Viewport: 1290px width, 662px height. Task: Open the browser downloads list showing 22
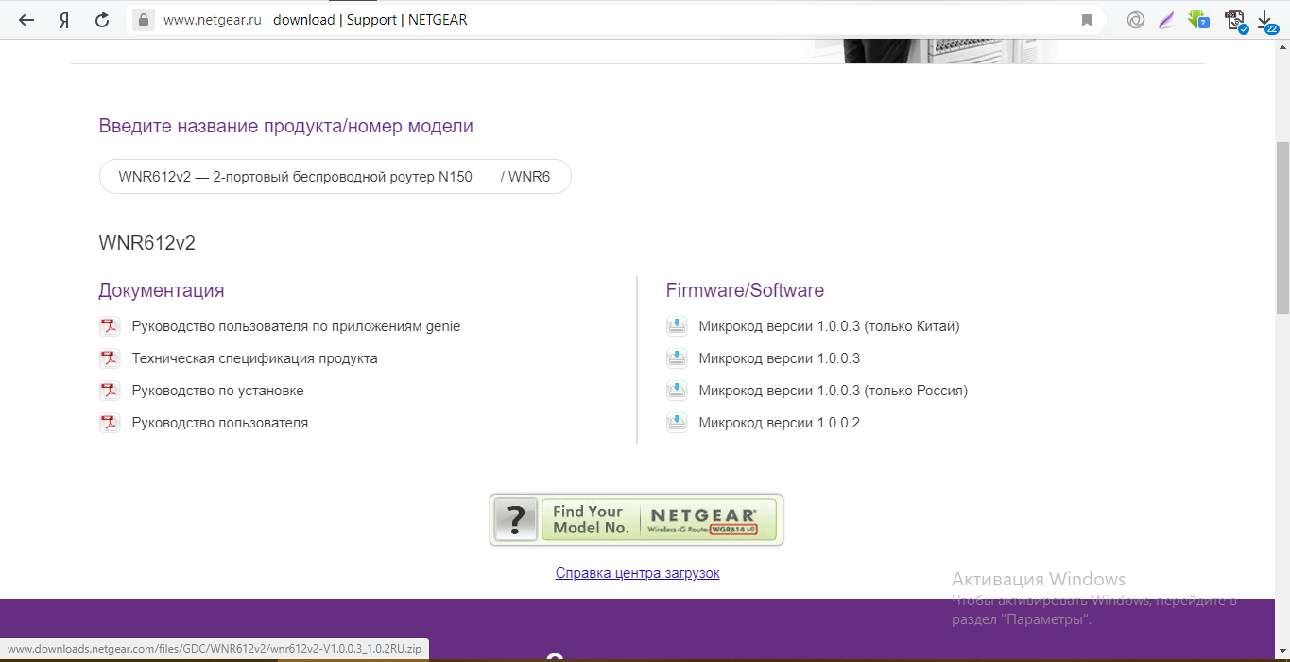pyautogui.click(x=1266, y=21)
